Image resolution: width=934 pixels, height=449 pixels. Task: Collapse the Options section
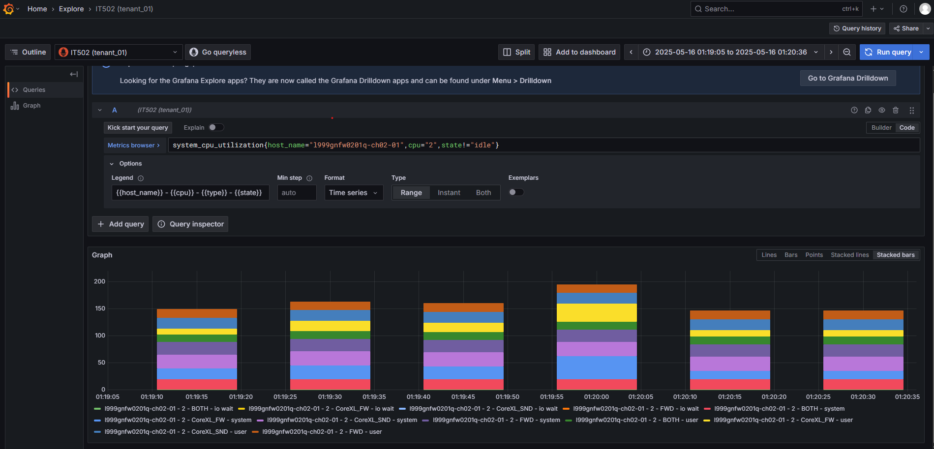click(x=111, y=163)
